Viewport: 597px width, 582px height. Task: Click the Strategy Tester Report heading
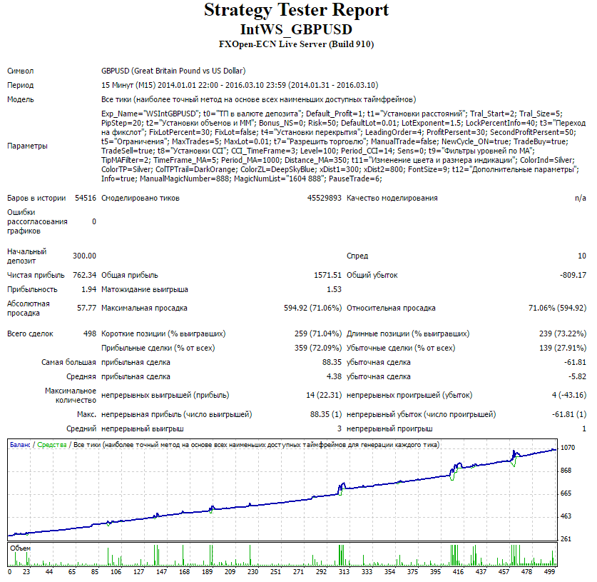[296, 10]
